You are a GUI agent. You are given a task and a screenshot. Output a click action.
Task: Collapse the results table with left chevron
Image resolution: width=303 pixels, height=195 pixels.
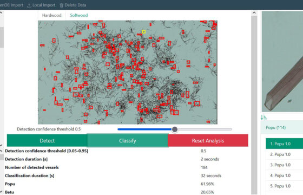(1, 151)
